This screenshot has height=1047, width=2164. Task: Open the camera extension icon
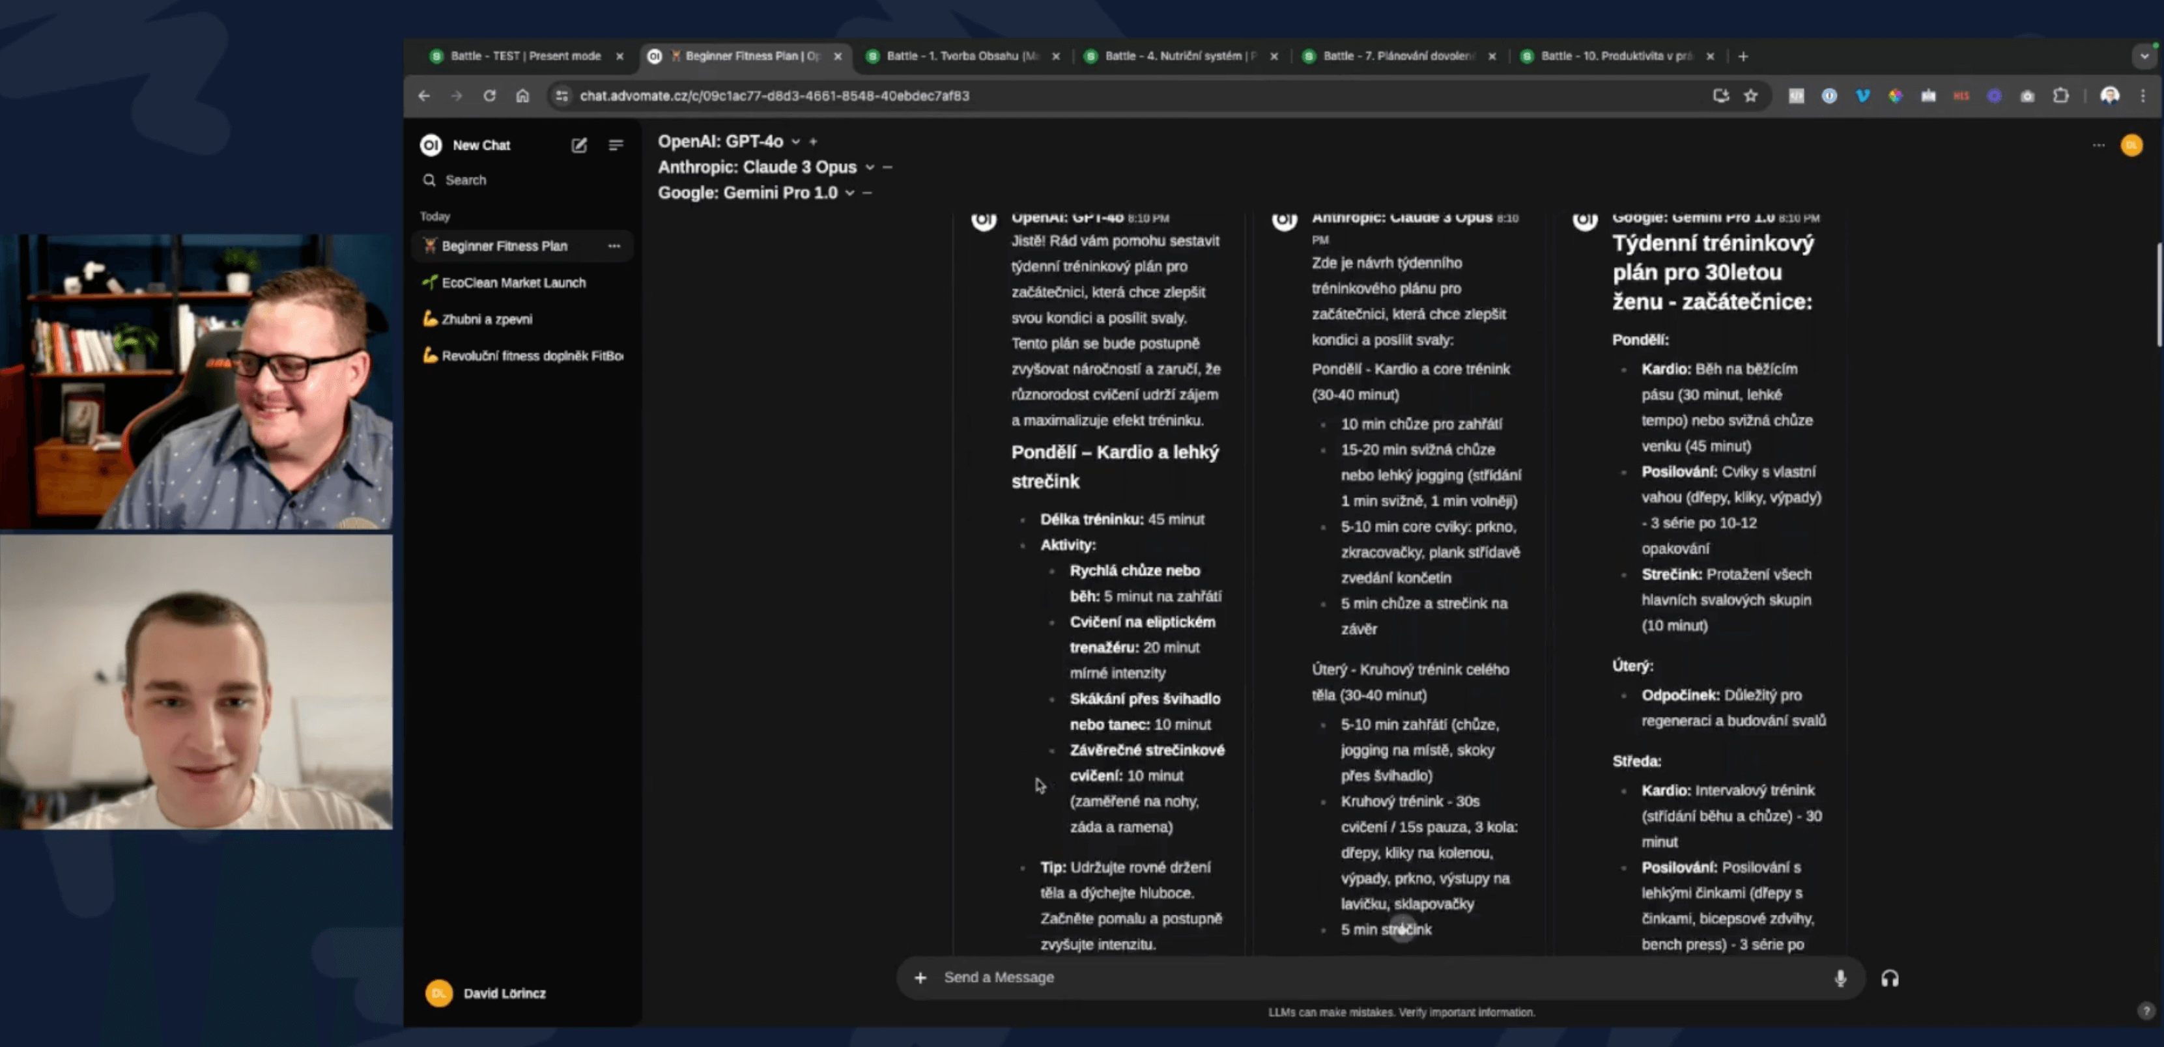(2027, 96)
